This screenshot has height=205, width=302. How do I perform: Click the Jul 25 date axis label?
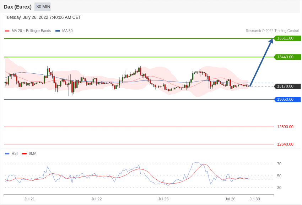[163, 199]
